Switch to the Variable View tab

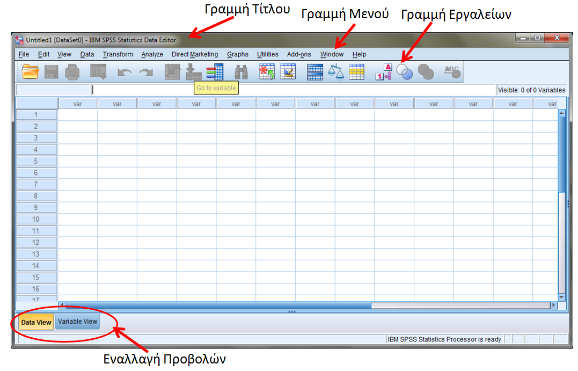click(77, 321)
